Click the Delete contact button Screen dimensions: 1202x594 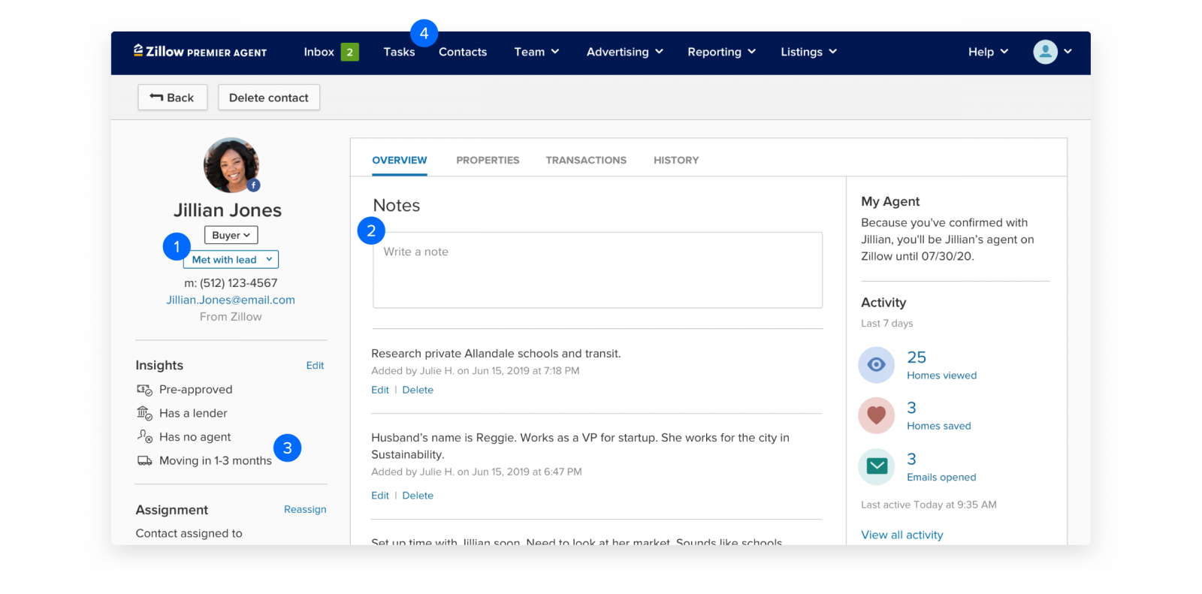[x=269, y=98]
